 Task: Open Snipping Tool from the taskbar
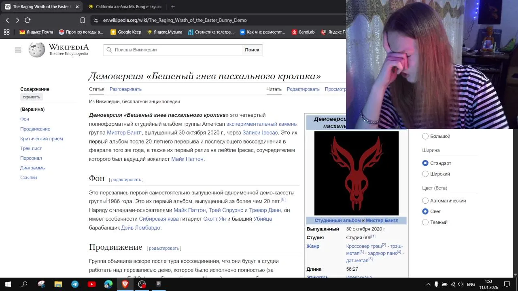click(x=41, y=284)
